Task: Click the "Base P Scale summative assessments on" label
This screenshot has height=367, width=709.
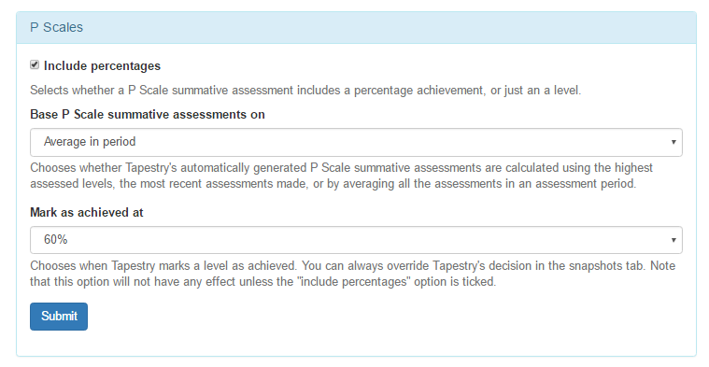Action: 148,115
